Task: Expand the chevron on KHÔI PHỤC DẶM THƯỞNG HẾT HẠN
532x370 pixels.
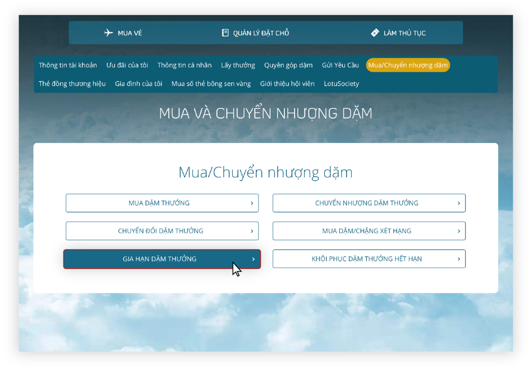Action: [459, 258]
